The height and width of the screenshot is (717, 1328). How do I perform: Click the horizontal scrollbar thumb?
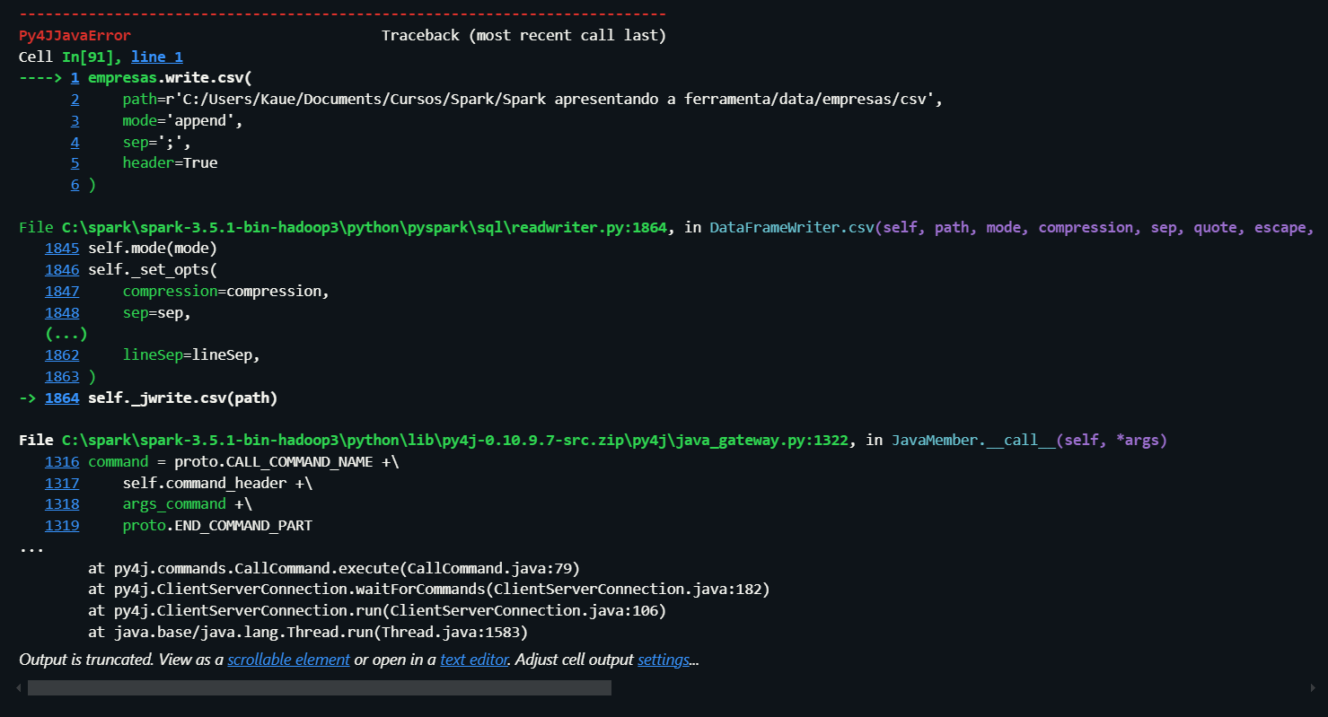[x=320, y=687]
